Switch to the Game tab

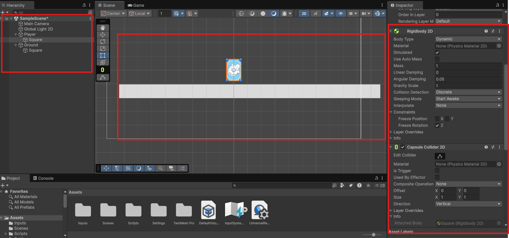(136, 5)
